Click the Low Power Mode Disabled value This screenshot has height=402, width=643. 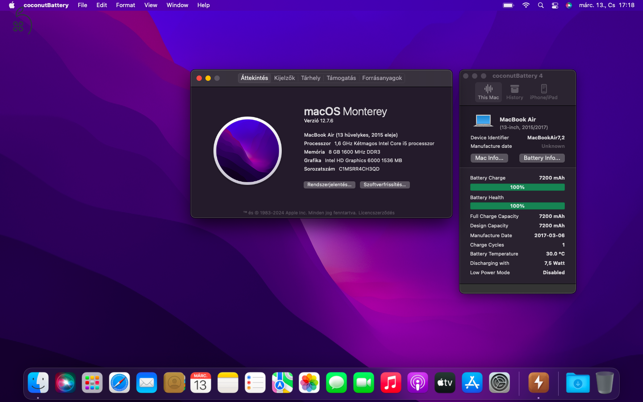click(x=554, y=272)
